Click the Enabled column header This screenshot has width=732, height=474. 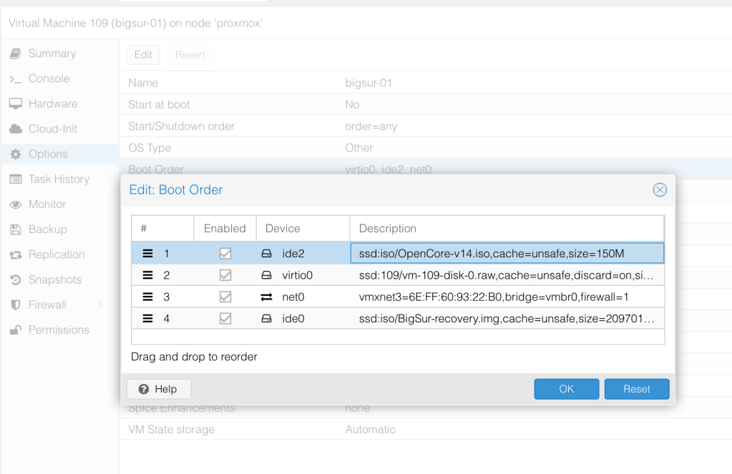pos(225,229)
